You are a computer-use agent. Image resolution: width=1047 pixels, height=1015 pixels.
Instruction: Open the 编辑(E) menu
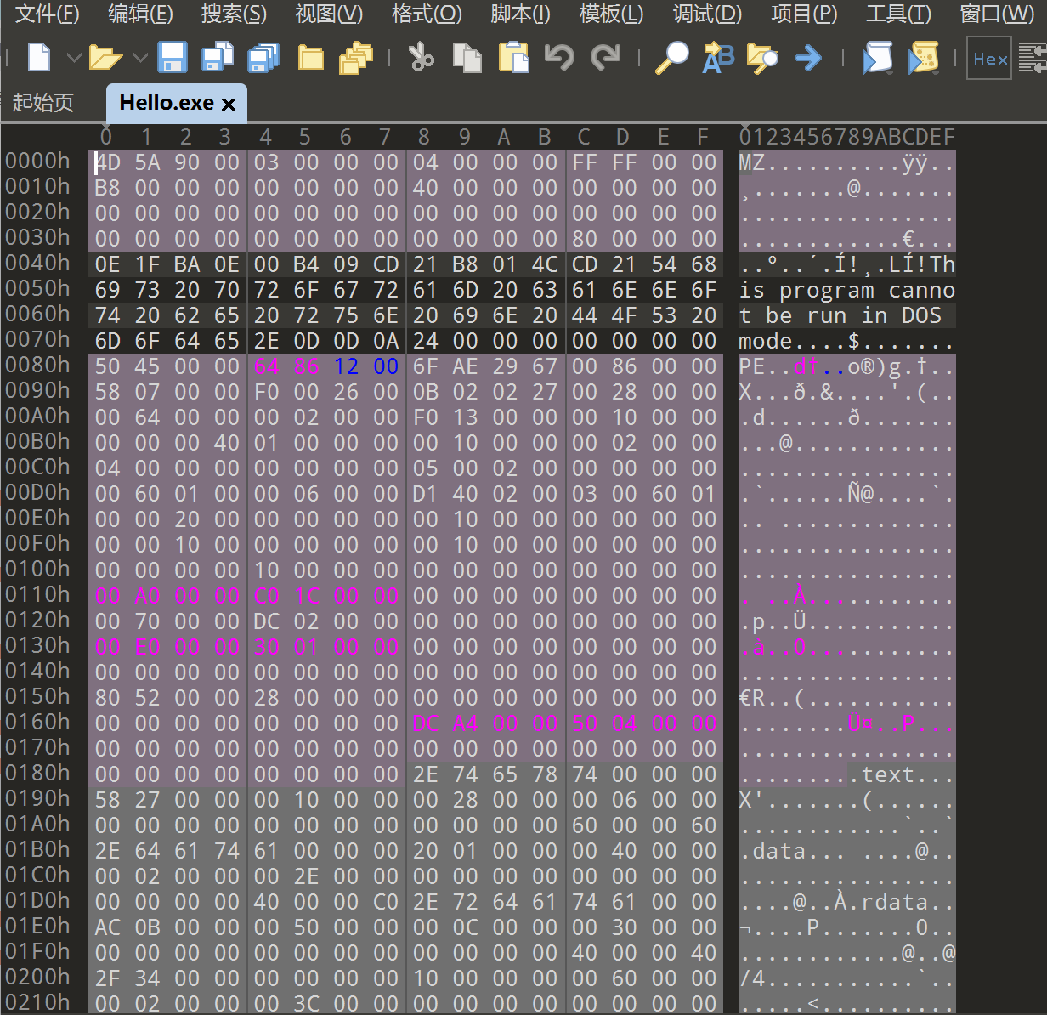click(140, 14)
